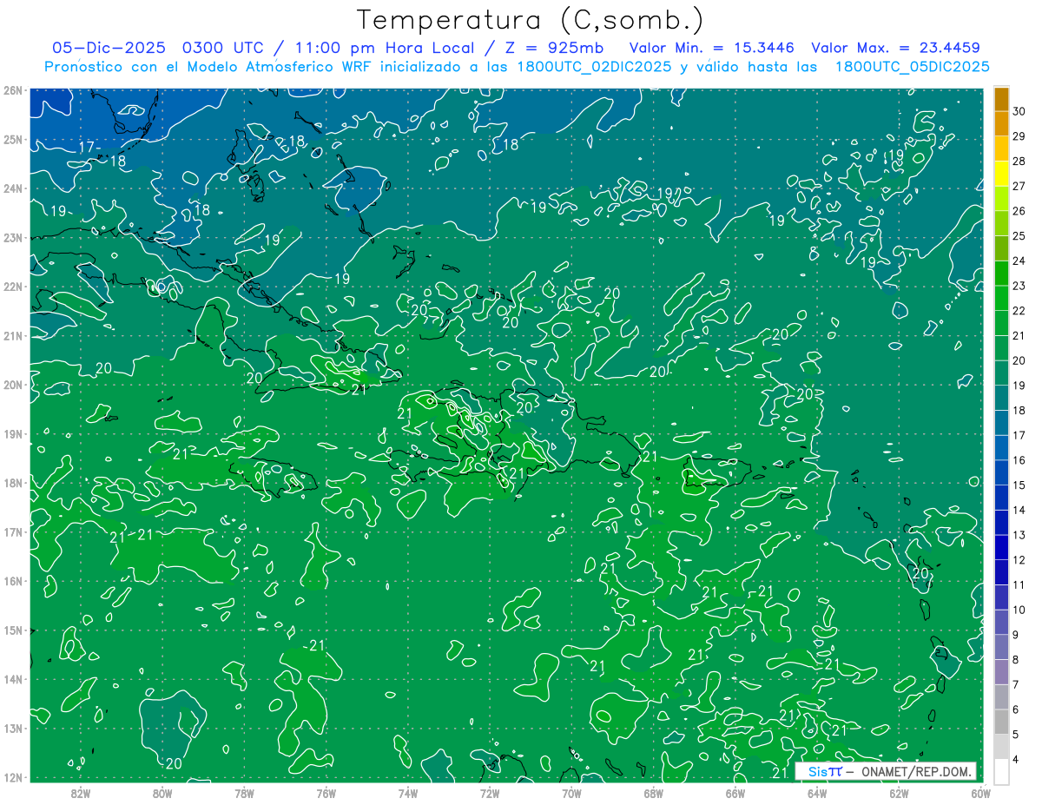The height and width of the screenshot is (805, 1042).
Task: Click the colorbar scale label '16'
Action: pyautogui.click(x=1019, y=460)
